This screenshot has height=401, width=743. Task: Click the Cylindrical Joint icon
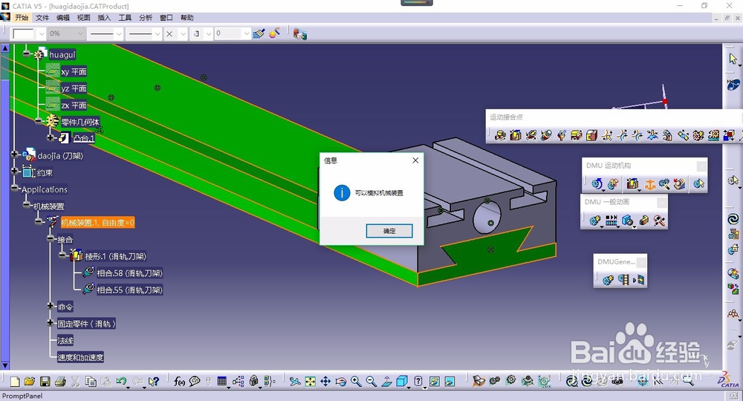click(x=531, y=136)
